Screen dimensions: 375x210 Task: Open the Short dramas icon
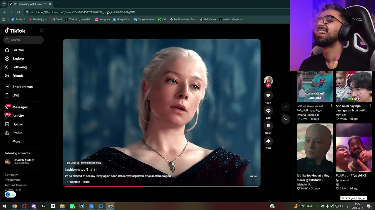[7, 87]
